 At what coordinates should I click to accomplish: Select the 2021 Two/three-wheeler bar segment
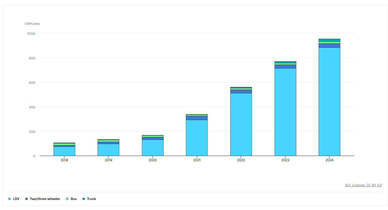197,118
